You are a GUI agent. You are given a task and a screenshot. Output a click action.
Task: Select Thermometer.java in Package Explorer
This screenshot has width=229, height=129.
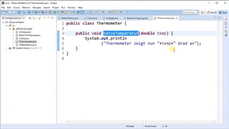click(x=28, y=42)
